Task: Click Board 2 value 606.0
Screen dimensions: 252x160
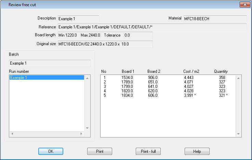Action: [153, 95]
